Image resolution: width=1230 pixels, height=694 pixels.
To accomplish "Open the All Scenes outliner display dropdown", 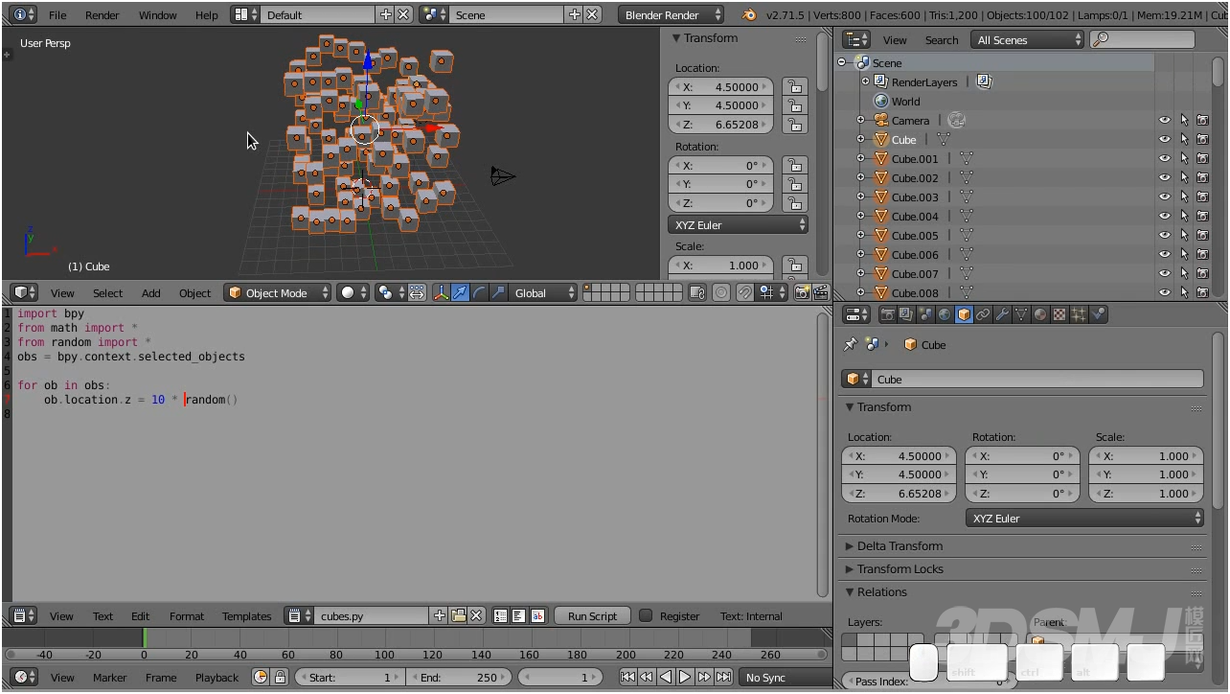I will coord(1027,40).
